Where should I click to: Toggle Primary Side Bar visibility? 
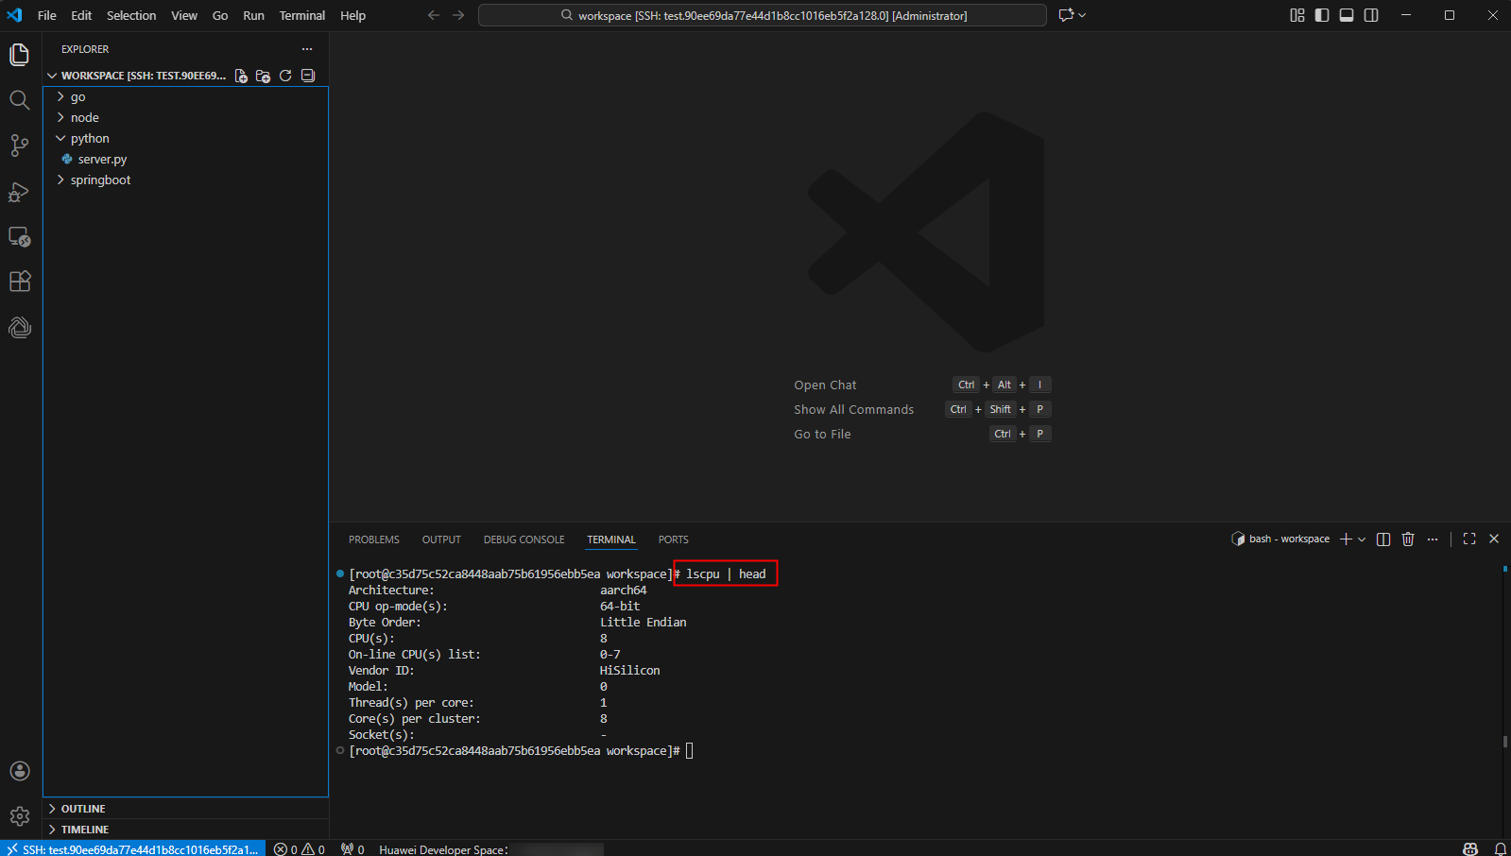[x=1322, y=15]
